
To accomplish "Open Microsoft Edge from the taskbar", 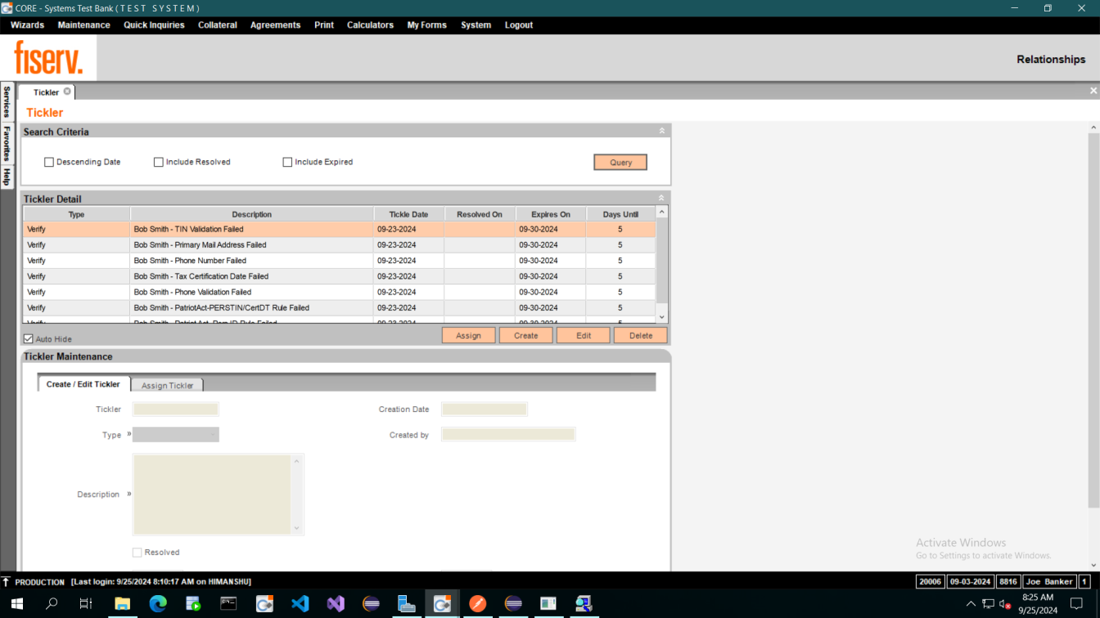I will pyautogui.click(x=158, y=604).
